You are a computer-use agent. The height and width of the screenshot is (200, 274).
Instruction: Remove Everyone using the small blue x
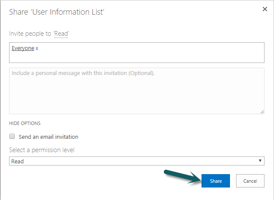point(37,48)
